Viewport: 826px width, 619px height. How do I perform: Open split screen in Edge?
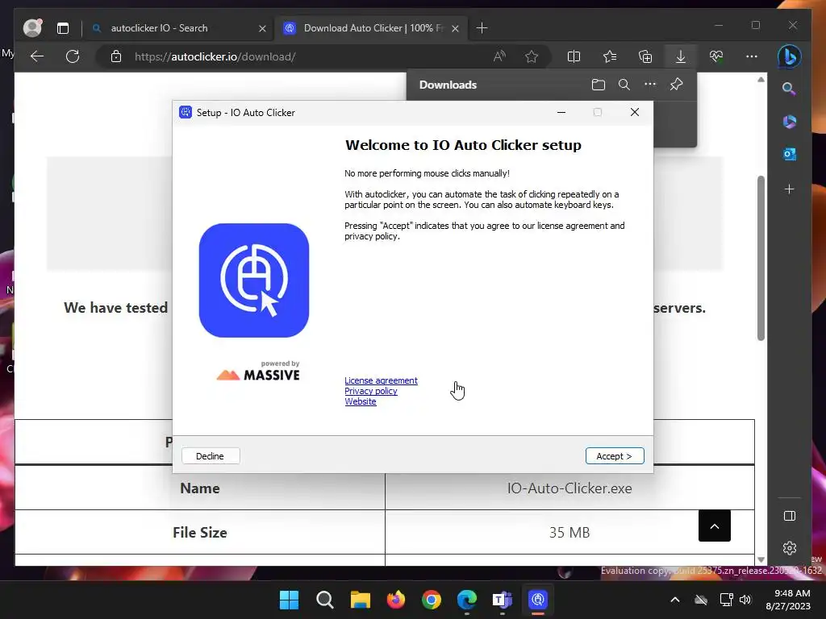(574, 56)
